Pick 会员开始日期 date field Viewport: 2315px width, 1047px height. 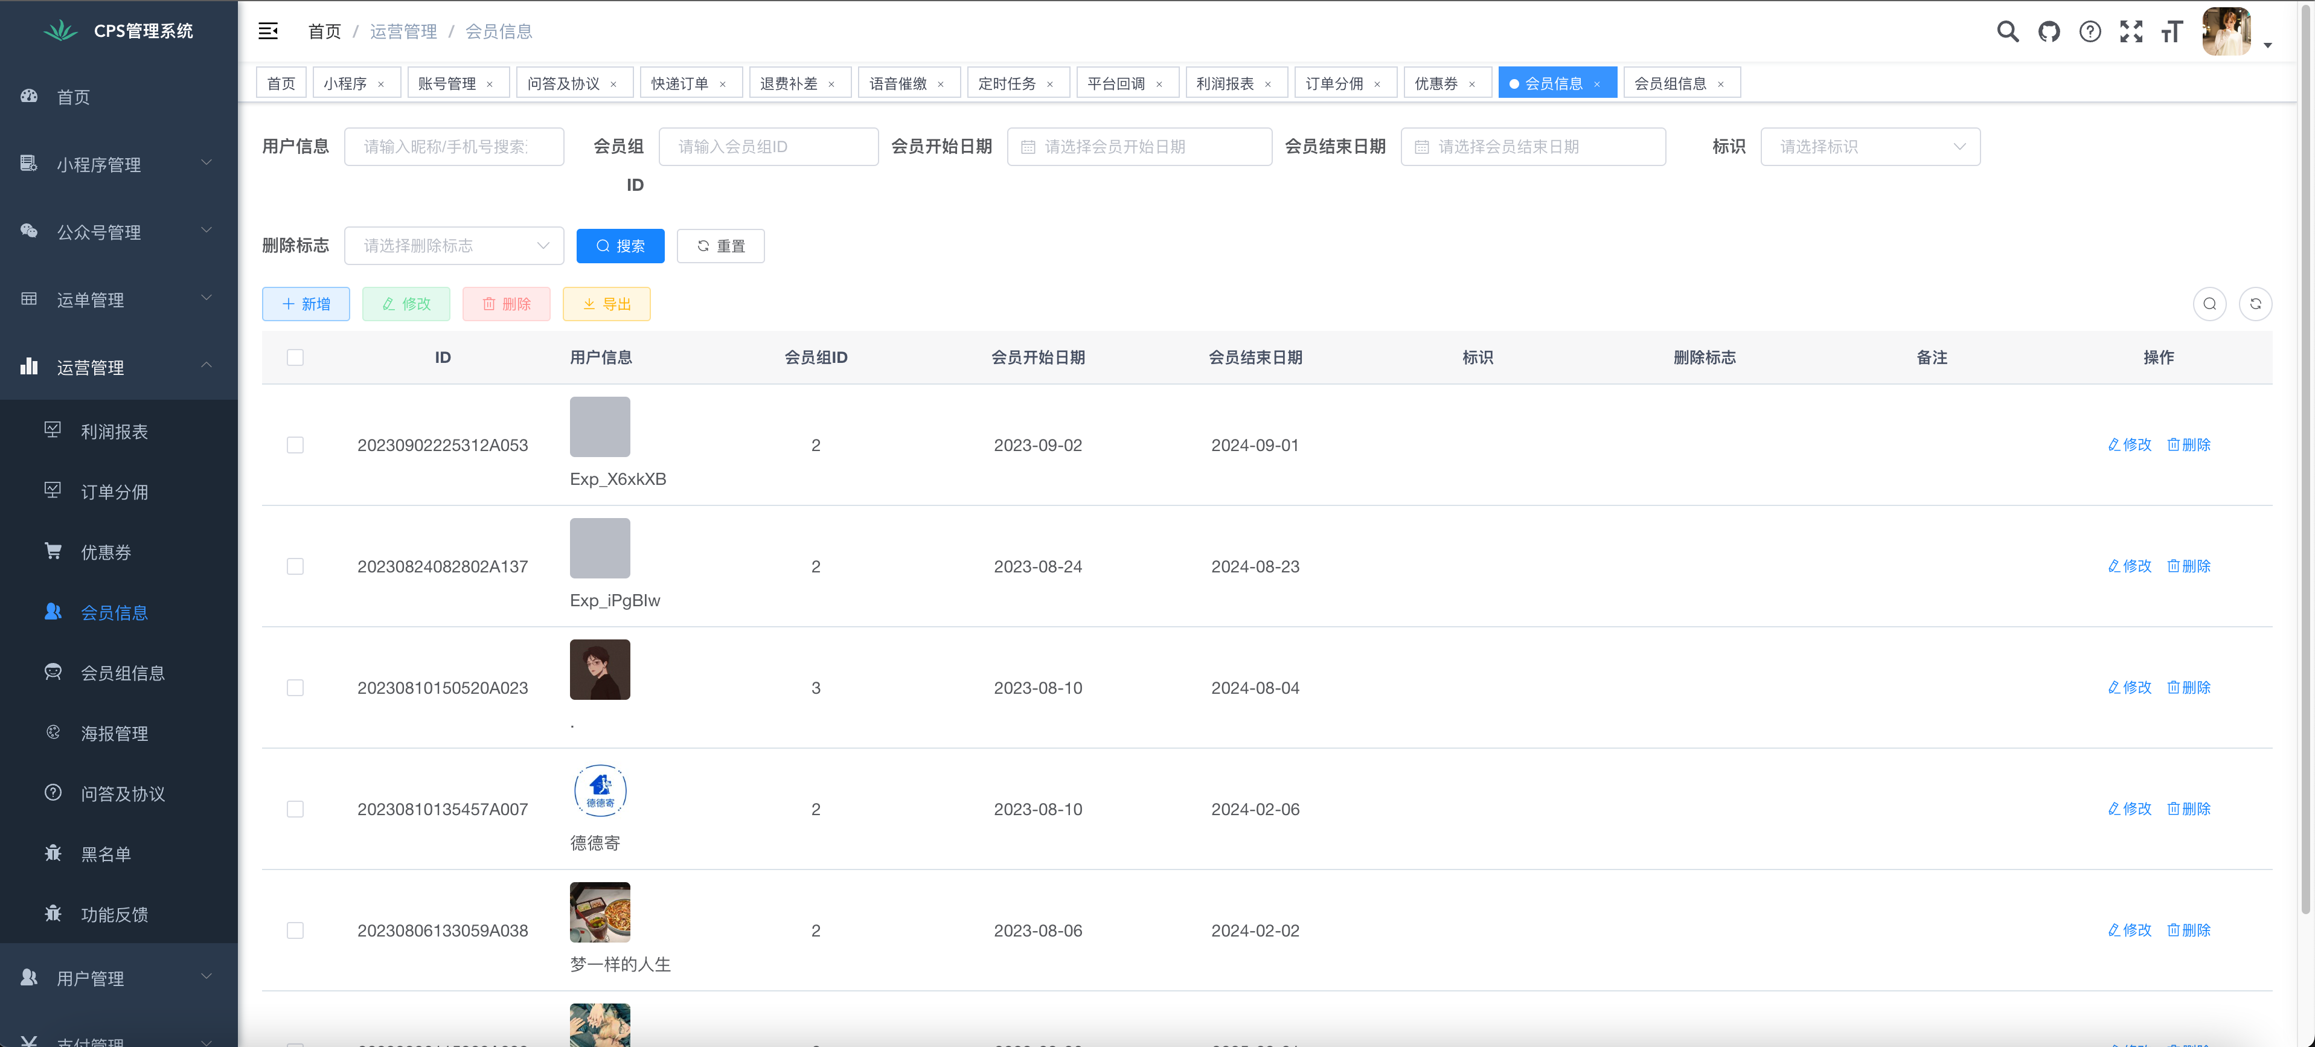click(1139, 147)
